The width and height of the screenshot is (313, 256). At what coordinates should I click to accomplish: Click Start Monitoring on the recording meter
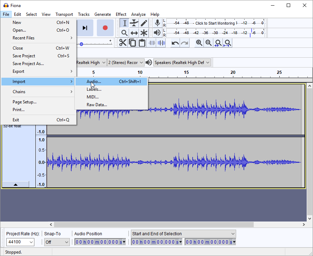(215, 23)
